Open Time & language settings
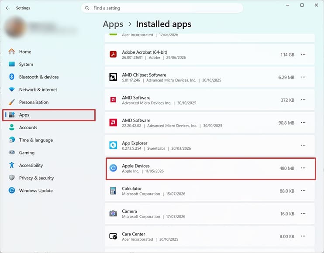 pyautogui.click(x=49, y=140)
